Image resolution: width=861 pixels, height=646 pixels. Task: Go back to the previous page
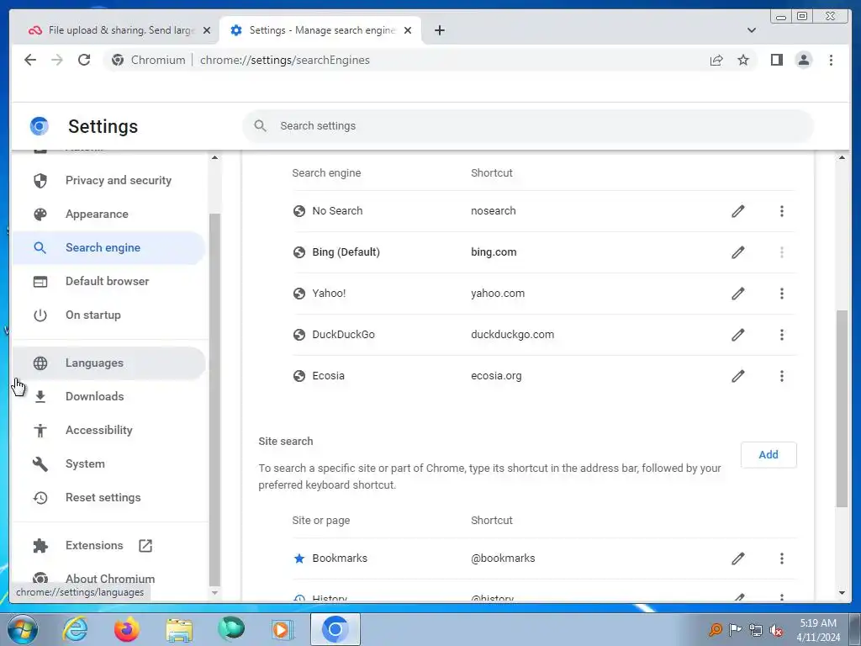coord(30,60)
